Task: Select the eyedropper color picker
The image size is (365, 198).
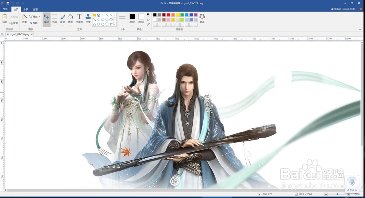Action: [x=148, y=24]
